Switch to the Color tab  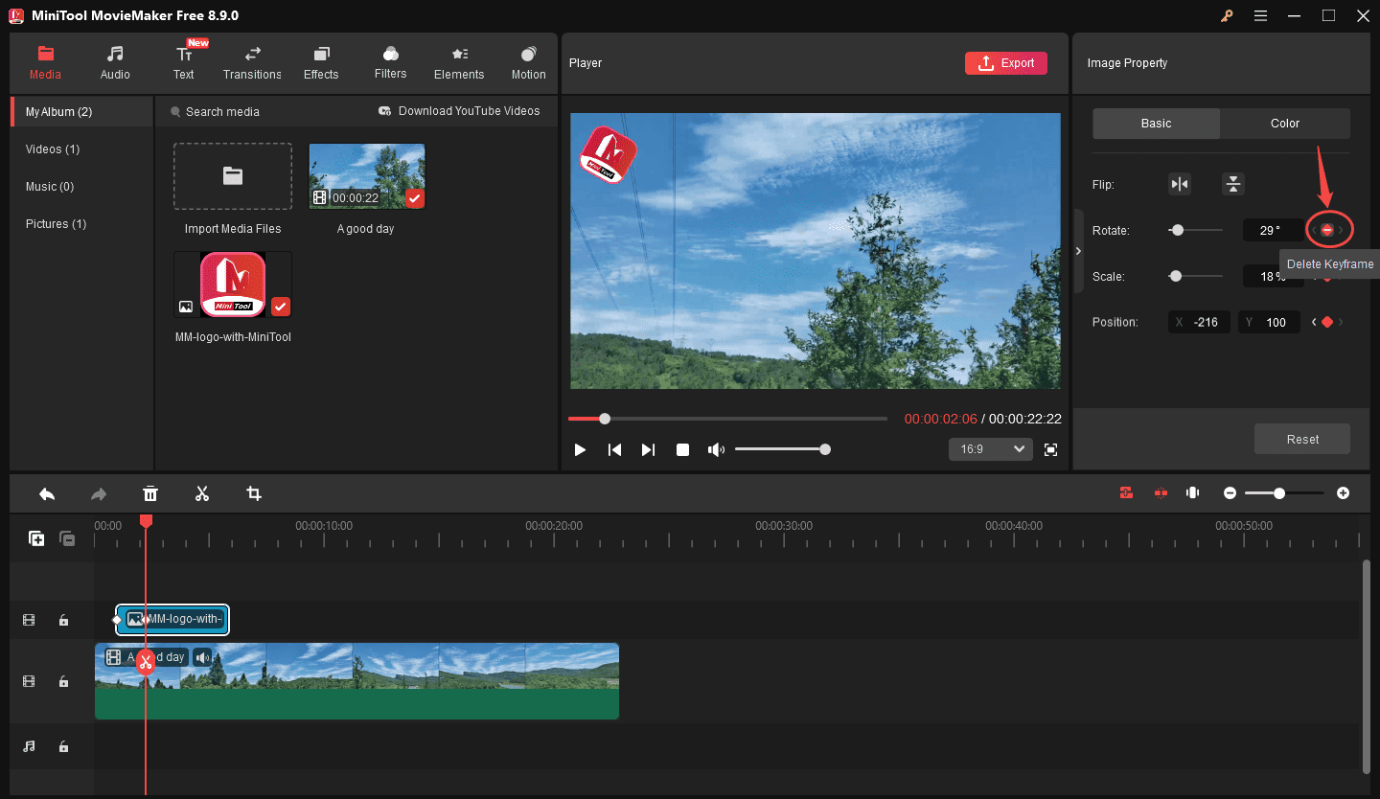pyautogui.click(x=1285, y=124)
